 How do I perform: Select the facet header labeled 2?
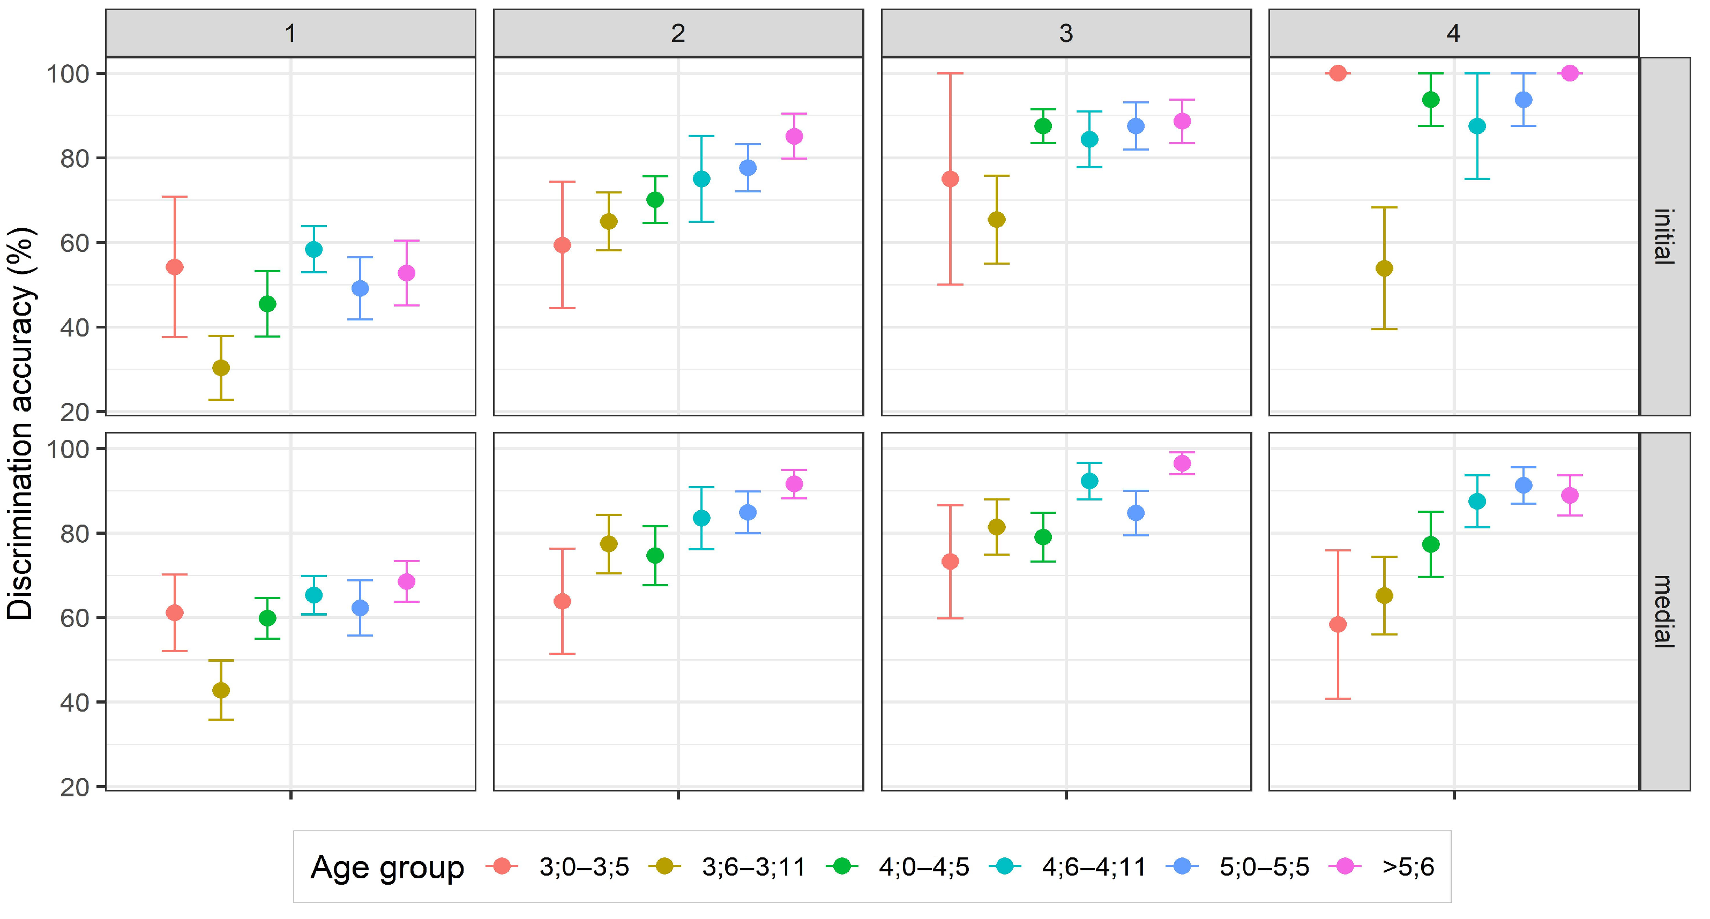pyautogui.click(x=678, y=33)
